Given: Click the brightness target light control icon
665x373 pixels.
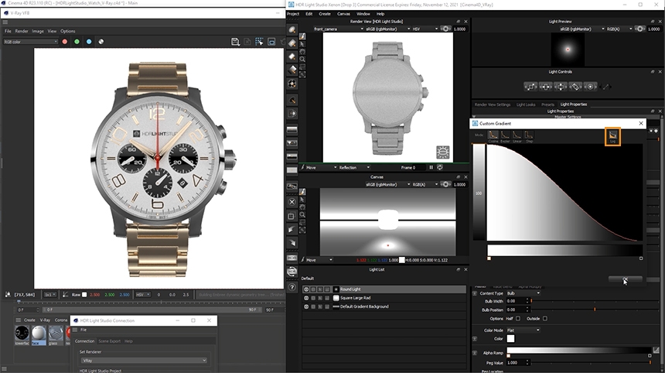Looking at the screenshot, I should 590,87.
